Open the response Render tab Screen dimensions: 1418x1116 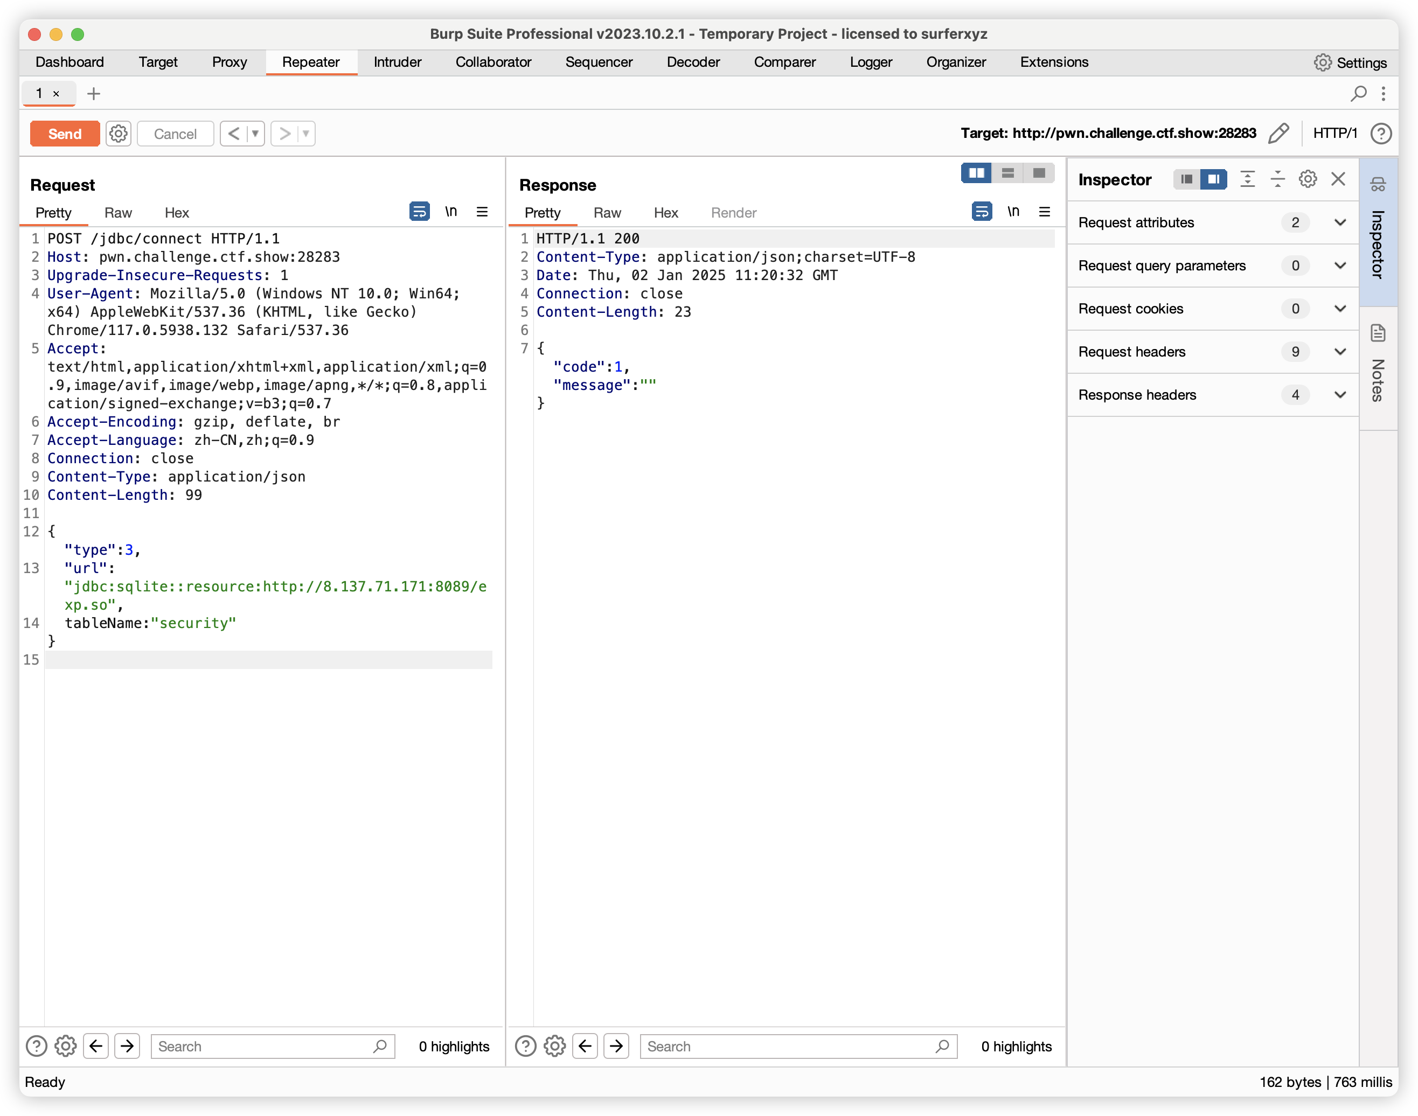coord(734,212)
